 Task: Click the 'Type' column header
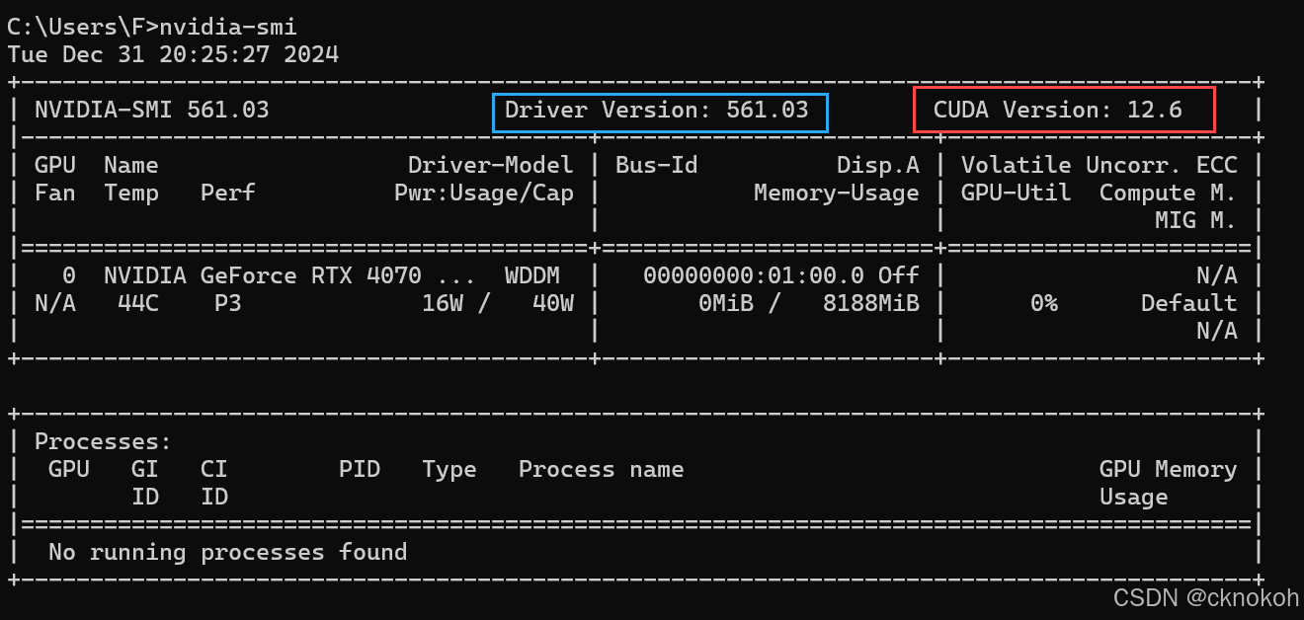(x=449, y=469)
